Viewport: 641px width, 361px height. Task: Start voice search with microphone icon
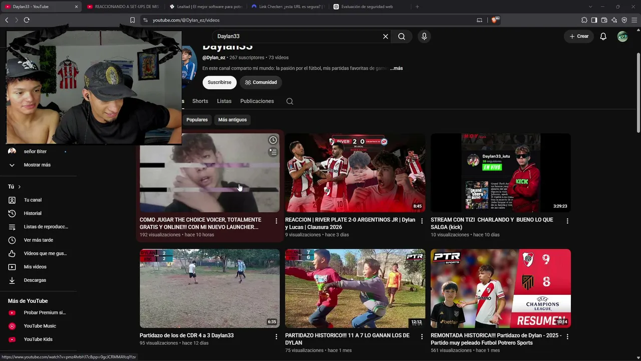coord(424,36)
